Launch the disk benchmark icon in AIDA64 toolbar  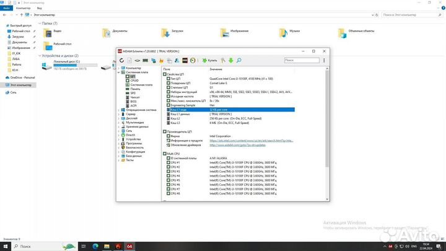pos(138,60)
